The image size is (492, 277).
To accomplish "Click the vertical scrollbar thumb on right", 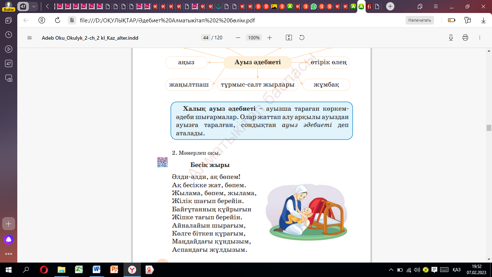I will [x=489, y=128].
